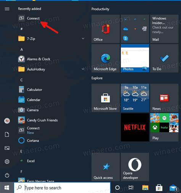
Task: Open the Office tile
Action: (x=105, y=29)
